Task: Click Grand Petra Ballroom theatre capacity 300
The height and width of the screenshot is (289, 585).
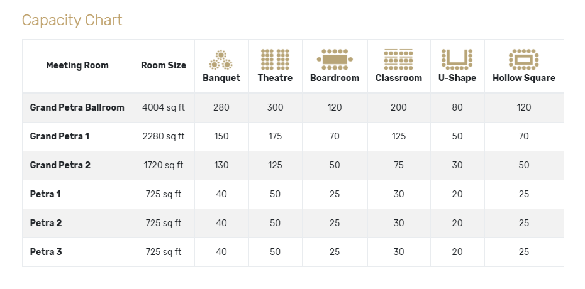Action: [x=275, y=107]
